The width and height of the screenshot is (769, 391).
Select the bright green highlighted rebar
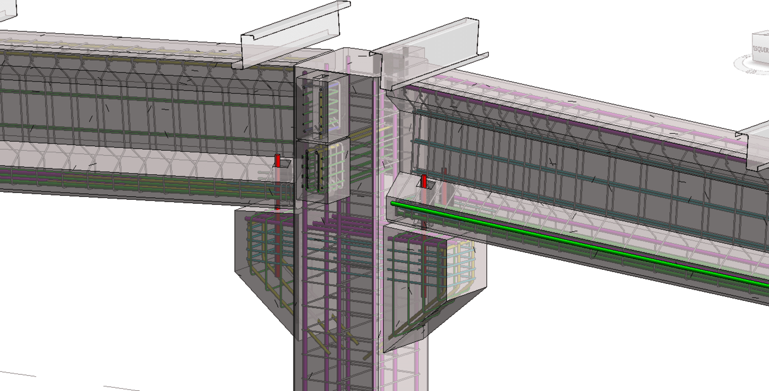[x=580, y=244]
